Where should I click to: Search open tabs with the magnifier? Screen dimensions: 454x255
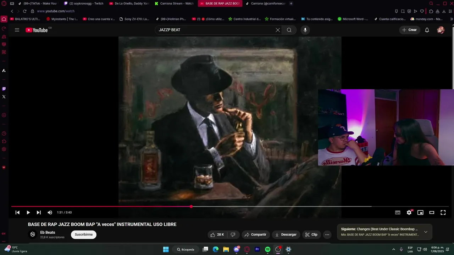pyautogui.click(x=431, y=4)
